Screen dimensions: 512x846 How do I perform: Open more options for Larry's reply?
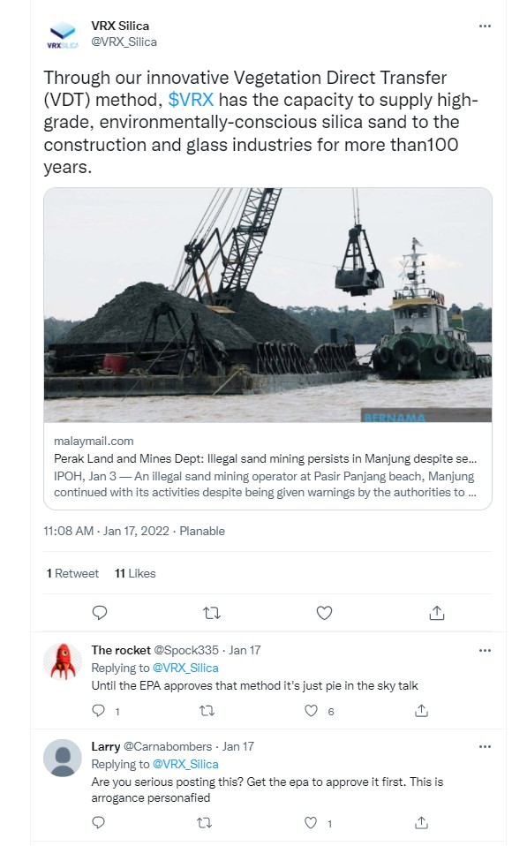point(485,747)
